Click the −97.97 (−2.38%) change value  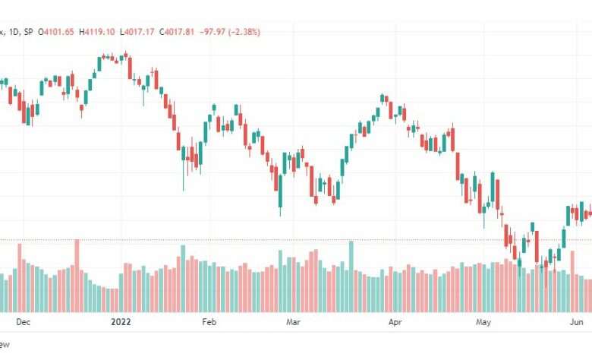point(230,32)
